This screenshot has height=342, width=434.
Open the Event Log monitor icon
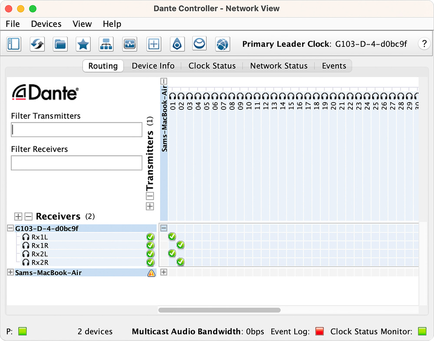130,44
